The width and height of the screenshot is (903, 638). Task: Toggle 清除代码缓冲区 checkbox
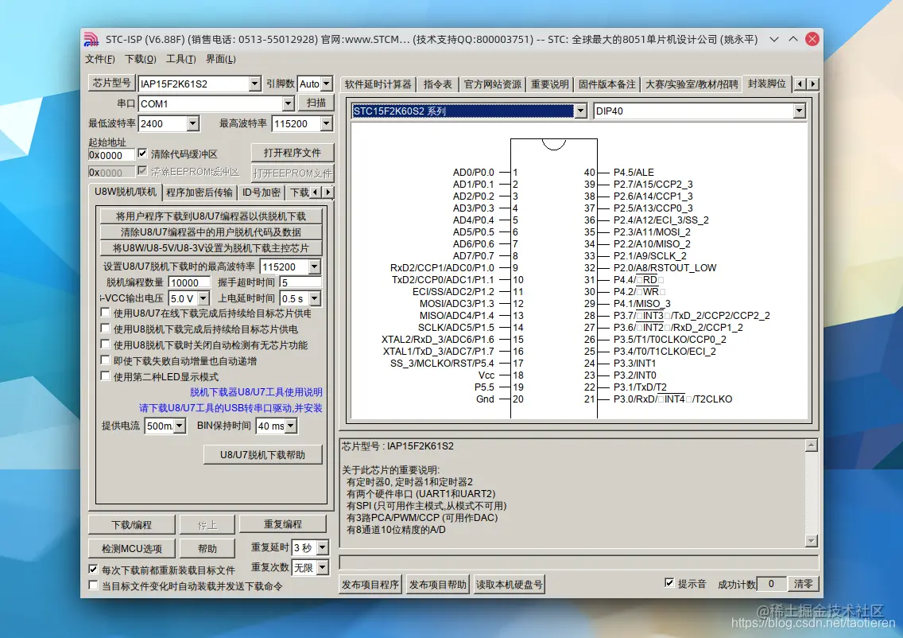pyautogui.click(x=142, y=154)
